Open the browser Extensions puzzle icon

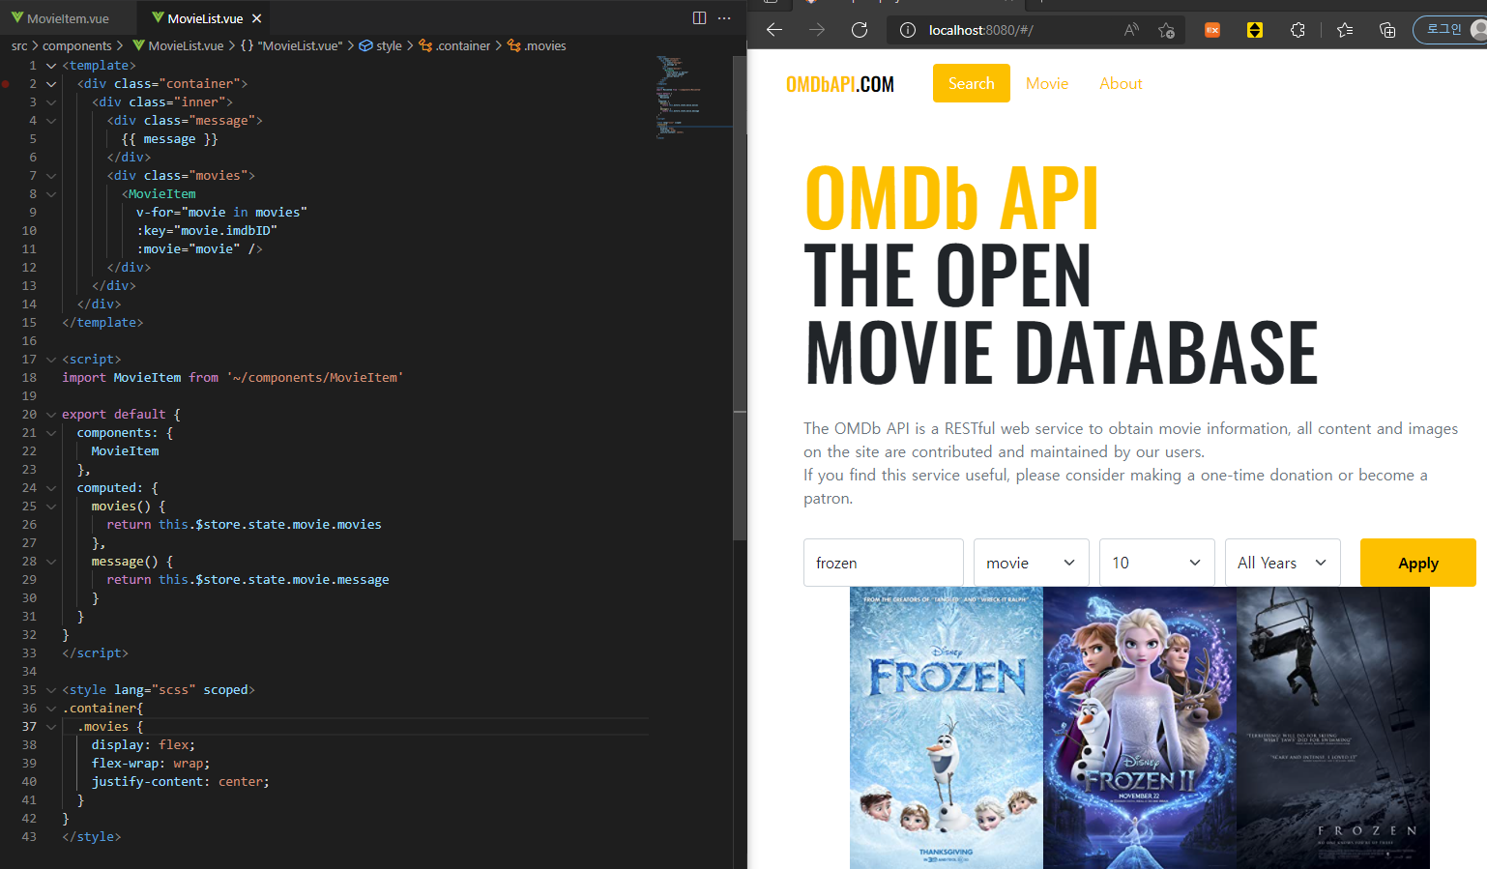[1297, 30]
